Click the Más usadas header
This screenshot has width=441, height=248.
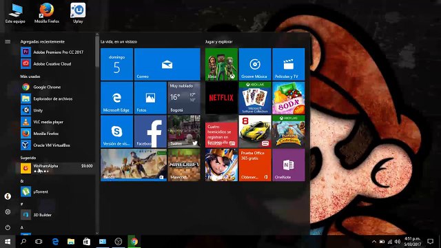pos(30,76)
